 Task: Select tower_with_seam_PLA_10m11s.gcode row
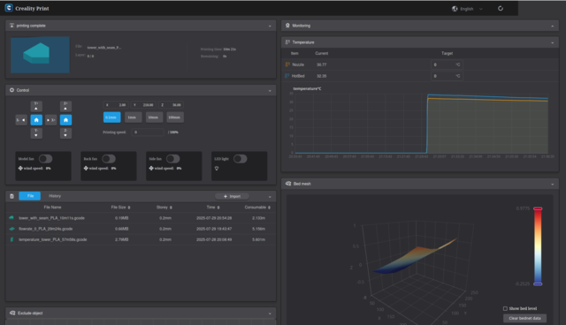click(x=141, y=218)
